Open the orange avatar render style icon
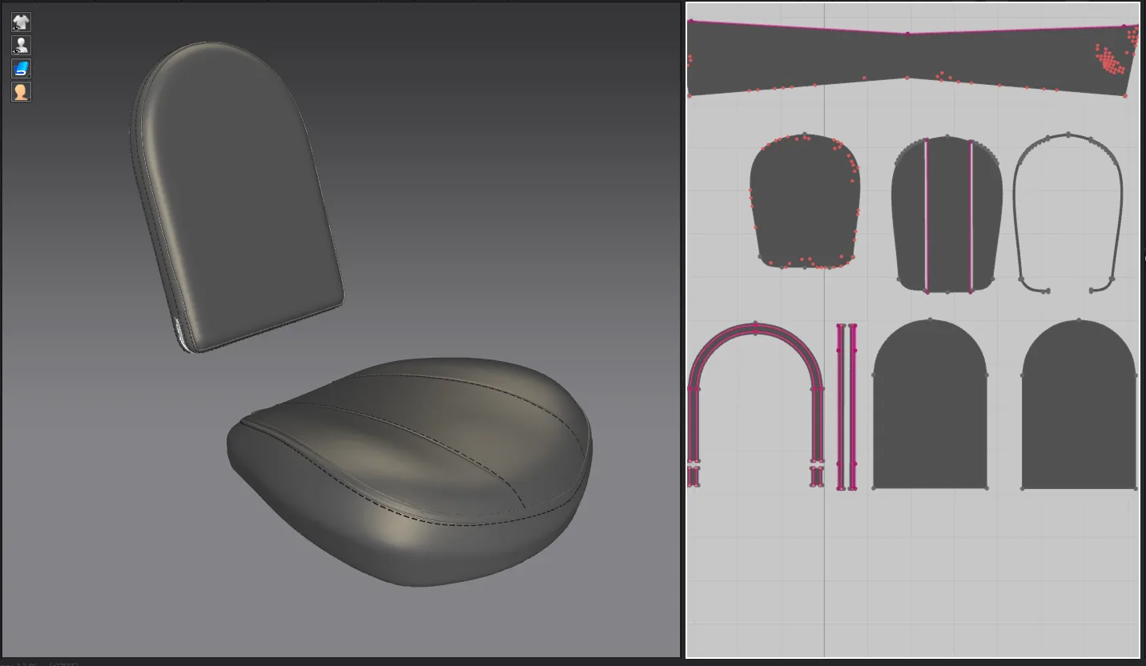The width and height of the screenshot is (1146, 666). [x=21, y=91]
